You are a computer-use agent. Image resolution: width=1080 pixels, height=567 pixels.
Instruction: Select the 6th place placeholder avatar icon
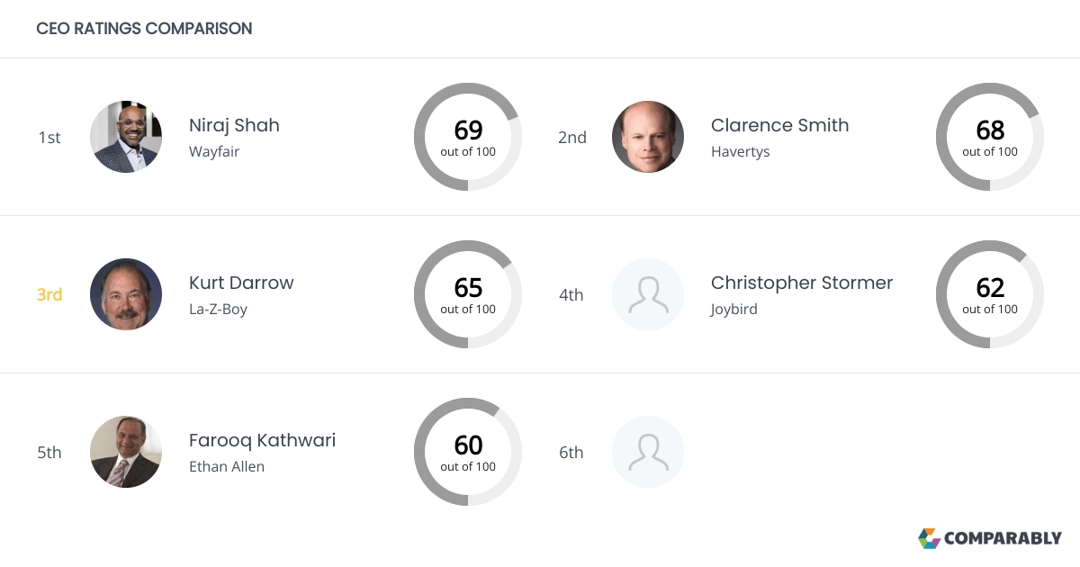point(648,452)
